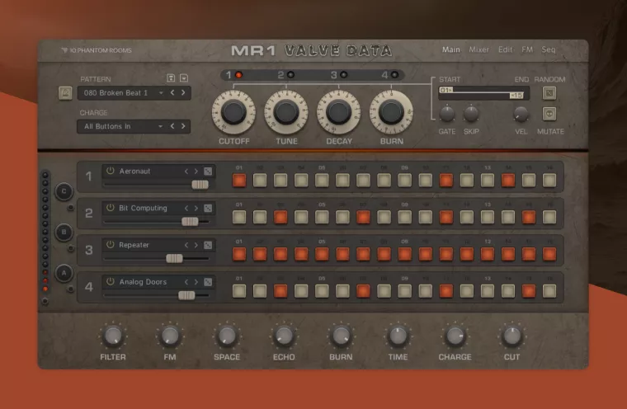The height and width of the screenshot is (409, 627).
Task: Open the Edit tab
Action: (x=505, y=49)
